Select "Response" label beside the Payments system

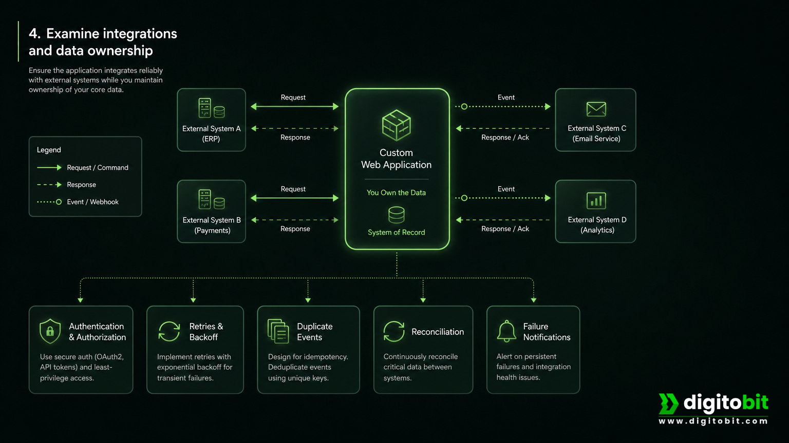coord(295,229)
